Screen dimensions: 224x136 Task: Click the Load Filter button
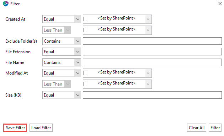pos(41,128)
